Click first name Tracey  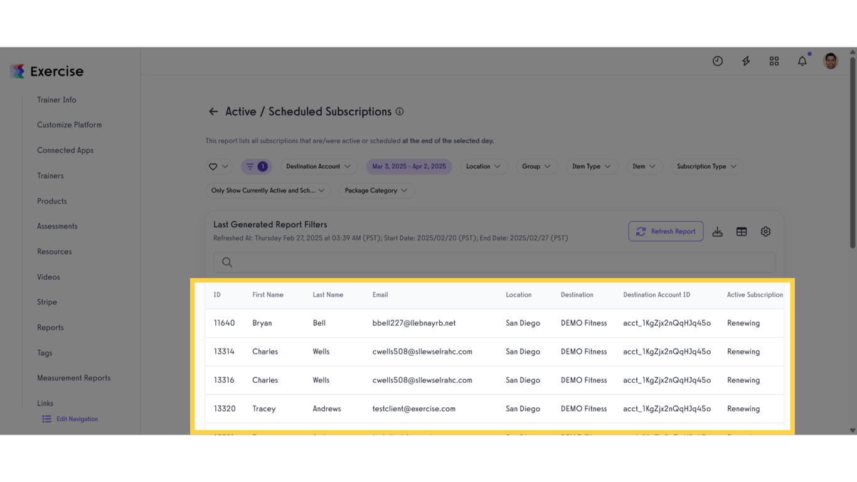coord(264,409)
